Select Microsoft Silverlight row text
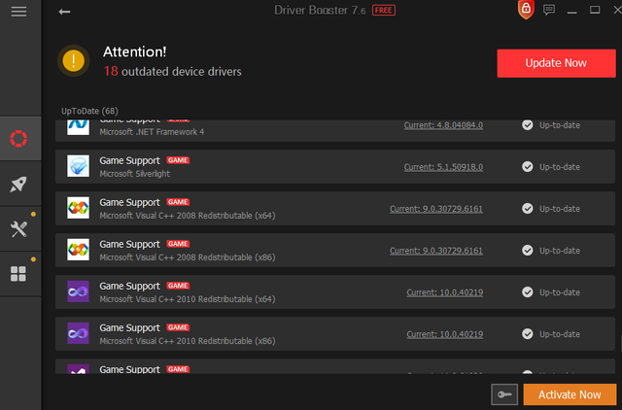 134,174
